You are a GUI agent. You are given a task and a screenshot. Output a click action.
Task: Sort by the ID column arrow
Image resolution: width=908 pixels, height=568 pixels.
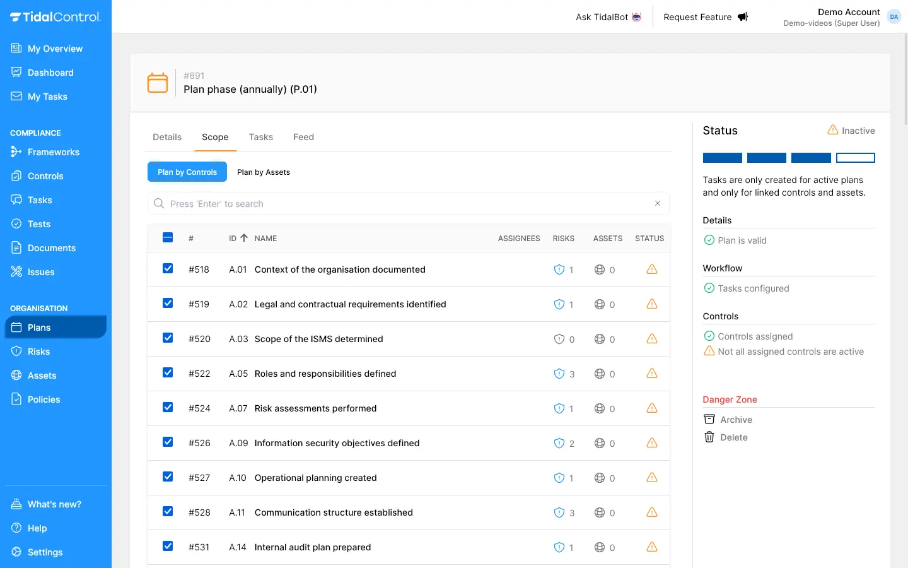coord(244,238)
